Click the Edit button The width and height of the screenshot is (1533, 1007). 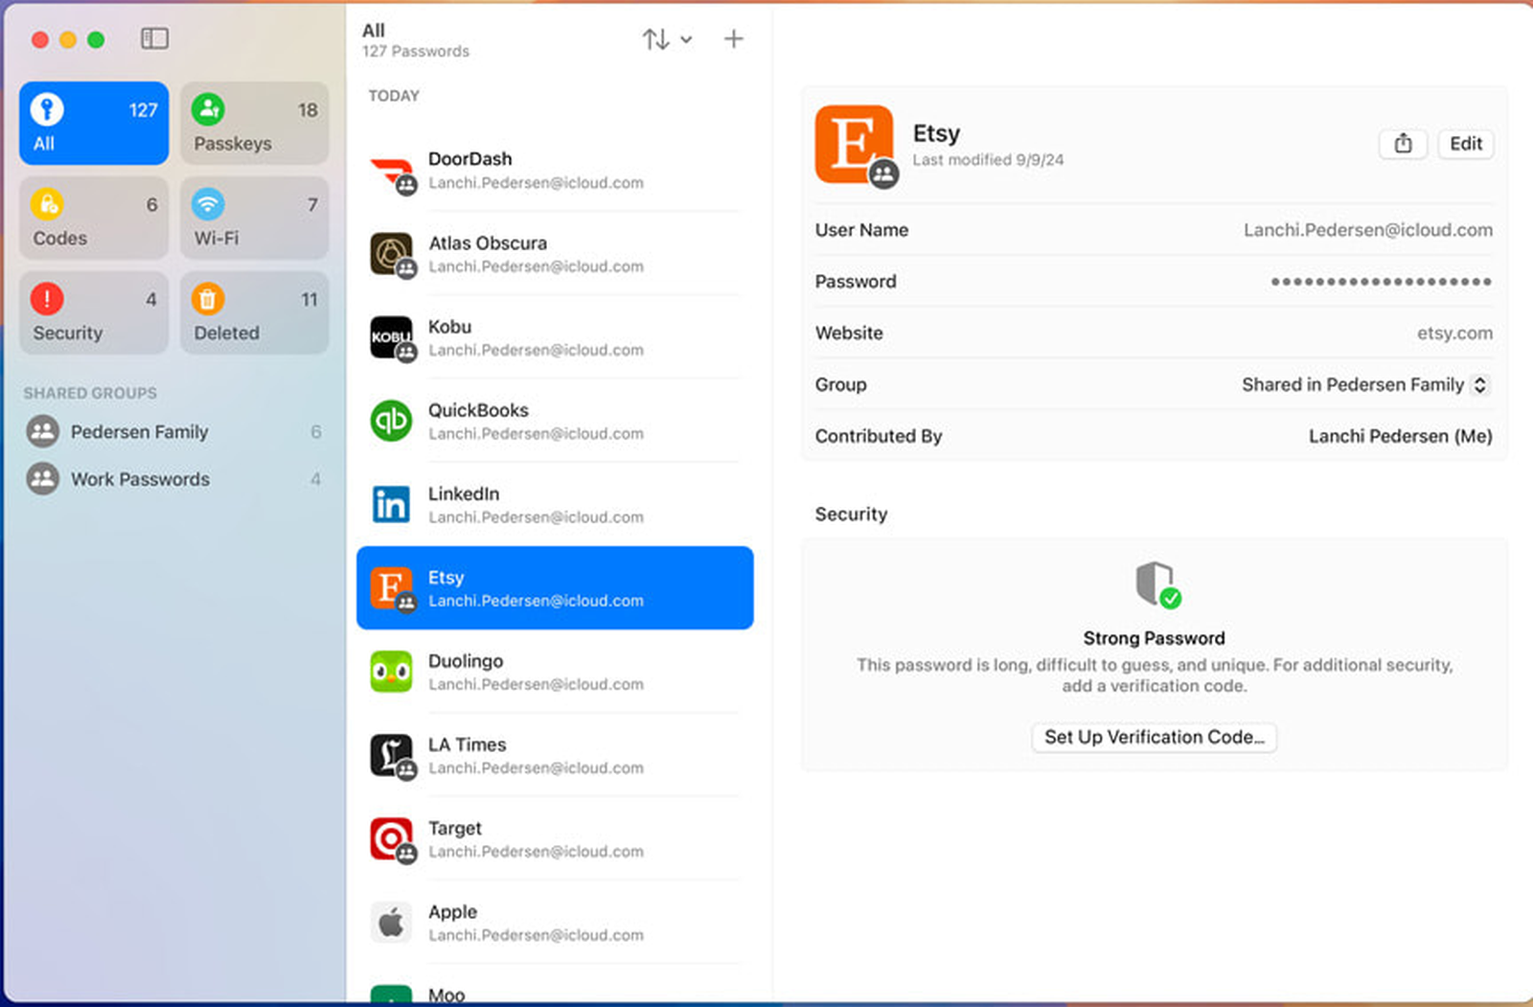click(x=1465, y=144)
